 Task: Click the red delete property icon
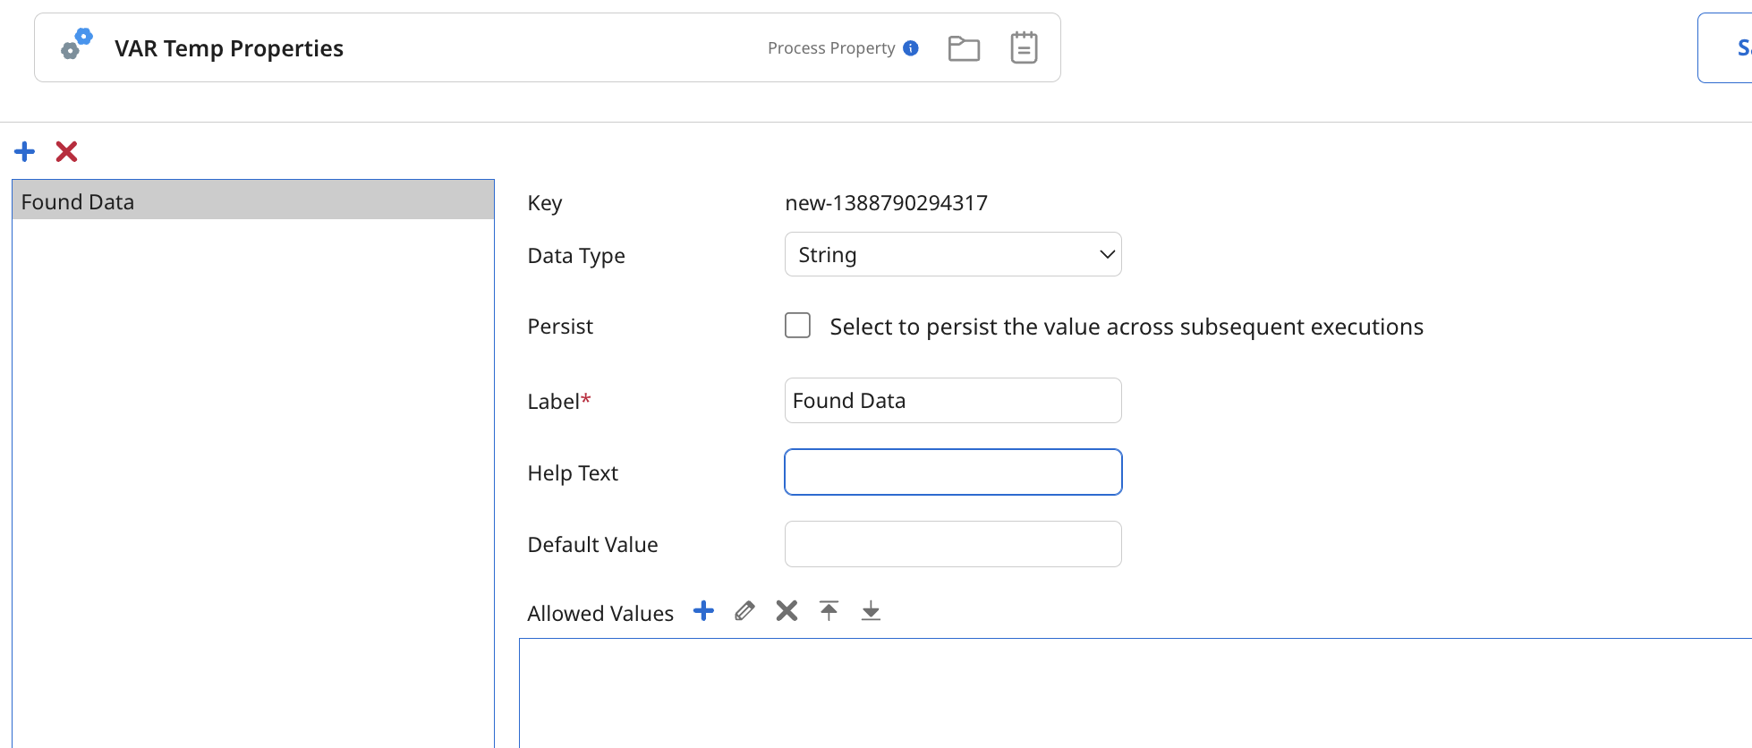(x=66, y=151)
